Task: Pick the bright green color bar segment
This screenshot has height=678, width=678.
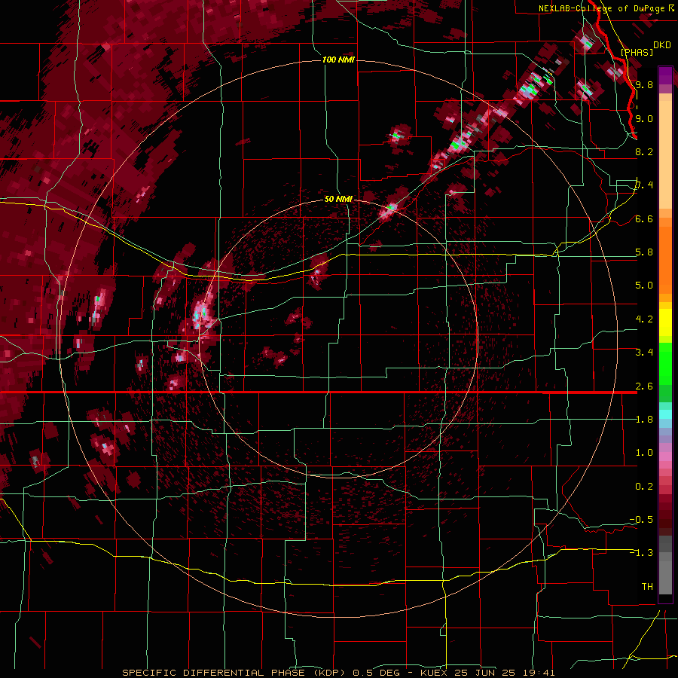Action: point(665,363)
